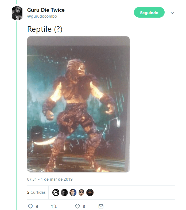View the 5 Curtidas likes list
Viewport: 186px width, 210px height.
(x=36, y=192)
